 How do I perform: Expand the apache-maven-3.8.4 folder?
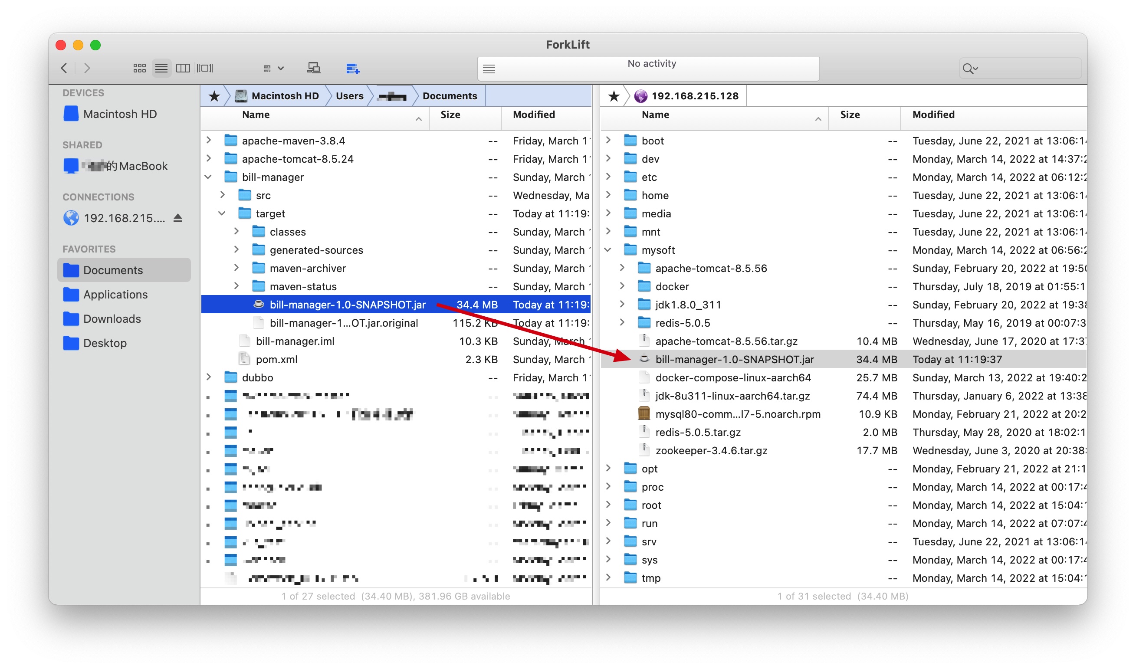click(x=209, y=140)
